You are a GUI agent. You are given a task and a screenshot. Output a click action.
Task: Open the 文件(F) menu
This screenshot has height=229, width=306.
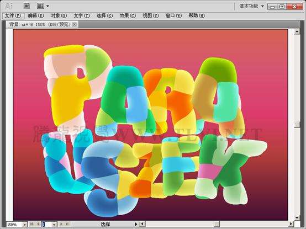[13, 16]
